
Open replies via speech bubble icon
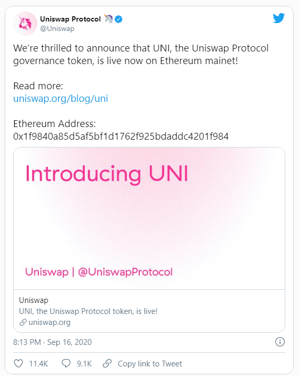[x=66, y=363]
